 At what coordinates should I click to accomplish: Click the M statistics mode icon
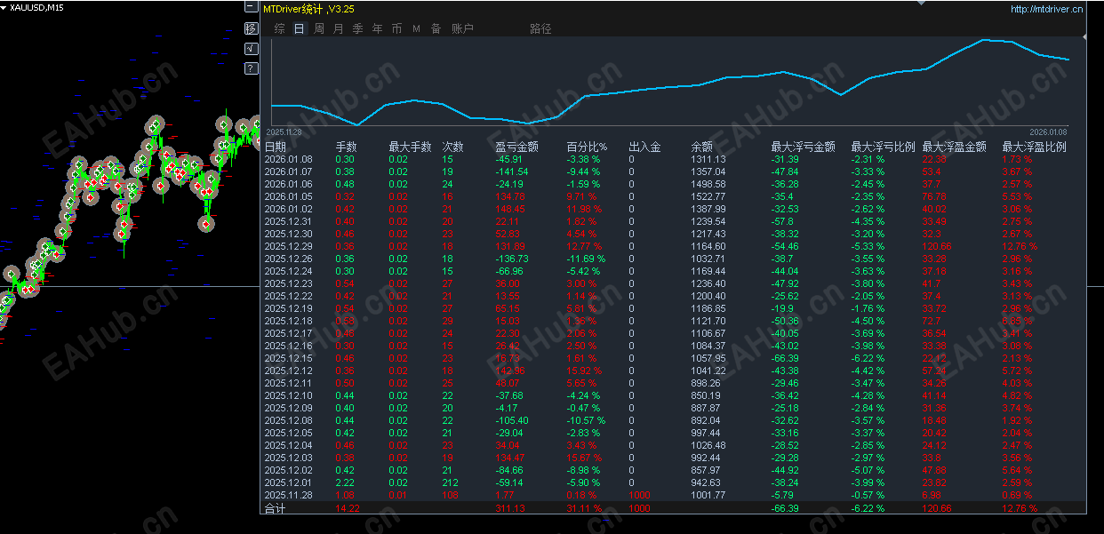click(x=415, y=28)
